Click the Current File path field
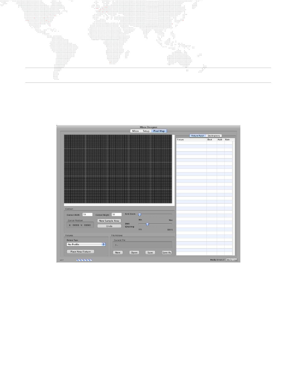 [142, 245]
